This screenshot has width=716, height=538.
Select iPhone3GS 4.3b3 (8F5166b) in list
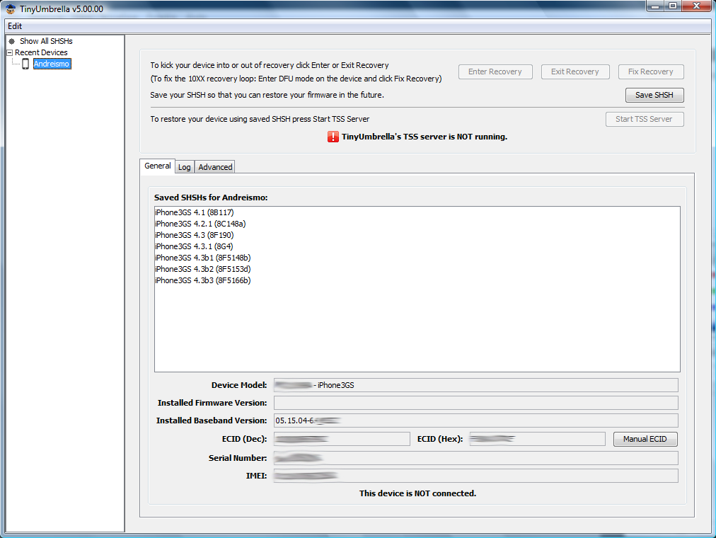[202, 280]
